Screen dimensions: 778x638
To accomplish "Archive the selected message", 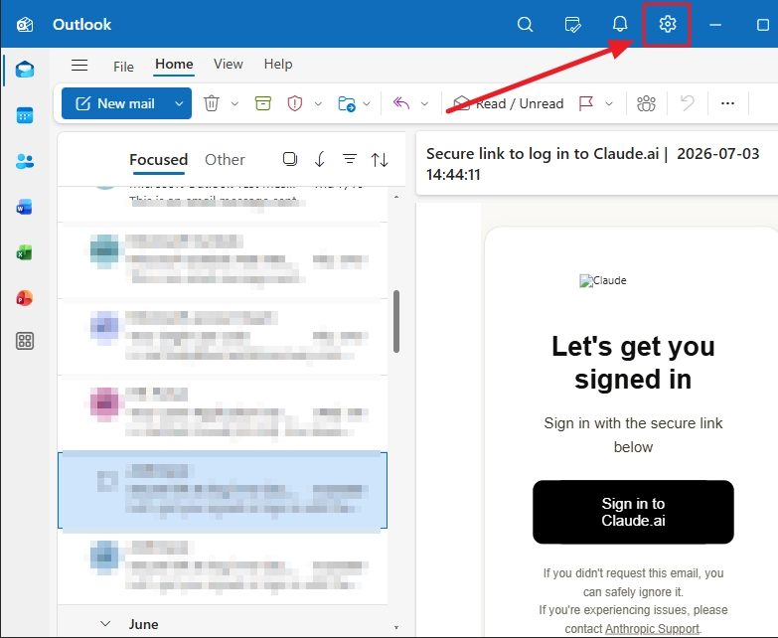I will [263, 103].
